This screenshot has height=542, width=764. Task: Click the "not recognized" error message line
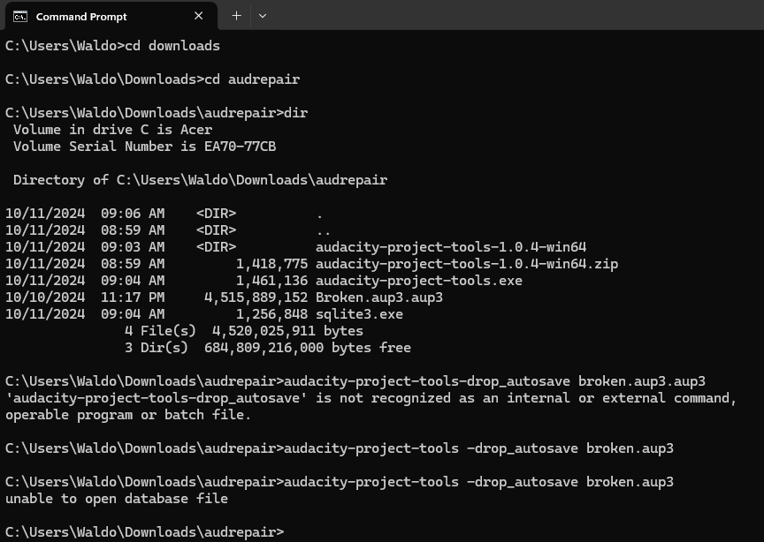pyautogui.click(x=370, y=398)
